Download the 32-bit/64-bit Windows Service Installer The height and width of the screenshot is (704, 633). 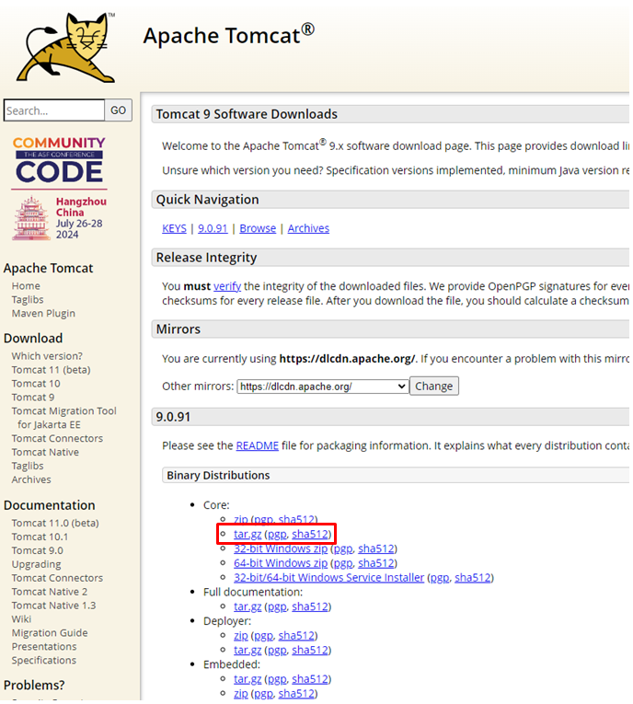(x=328, y=578)
